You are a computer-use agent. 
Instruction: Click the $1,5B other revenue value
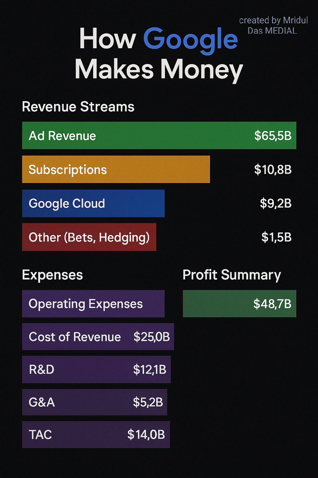tap(276, 237)
